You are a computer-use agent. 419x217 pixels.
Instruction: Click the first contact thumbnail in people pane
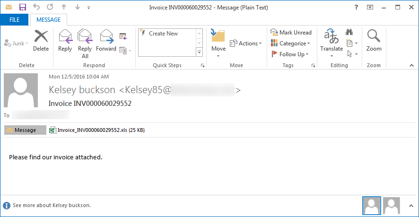coord(371,206)
